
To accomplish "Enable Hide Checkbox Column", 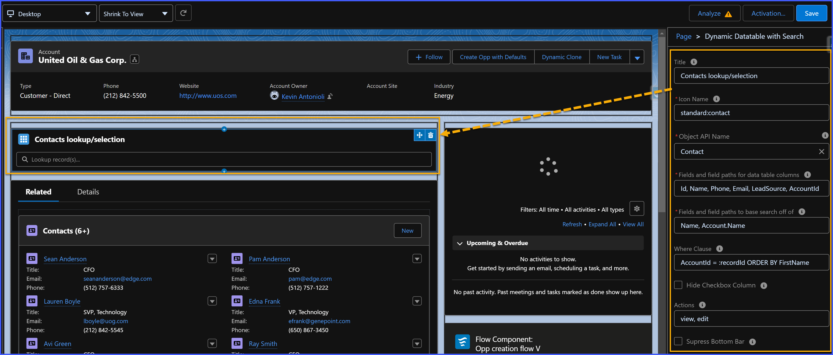I will 678,285.
